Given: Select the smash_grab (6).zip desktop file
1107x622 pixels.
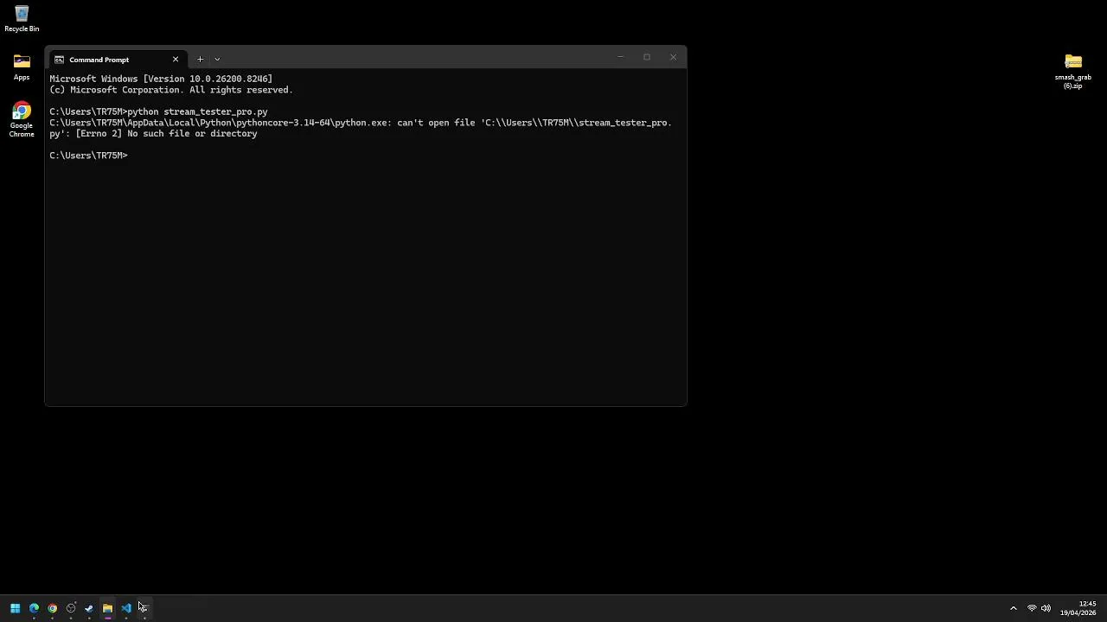Looking at the screenshot, I should click(1073, 71).
